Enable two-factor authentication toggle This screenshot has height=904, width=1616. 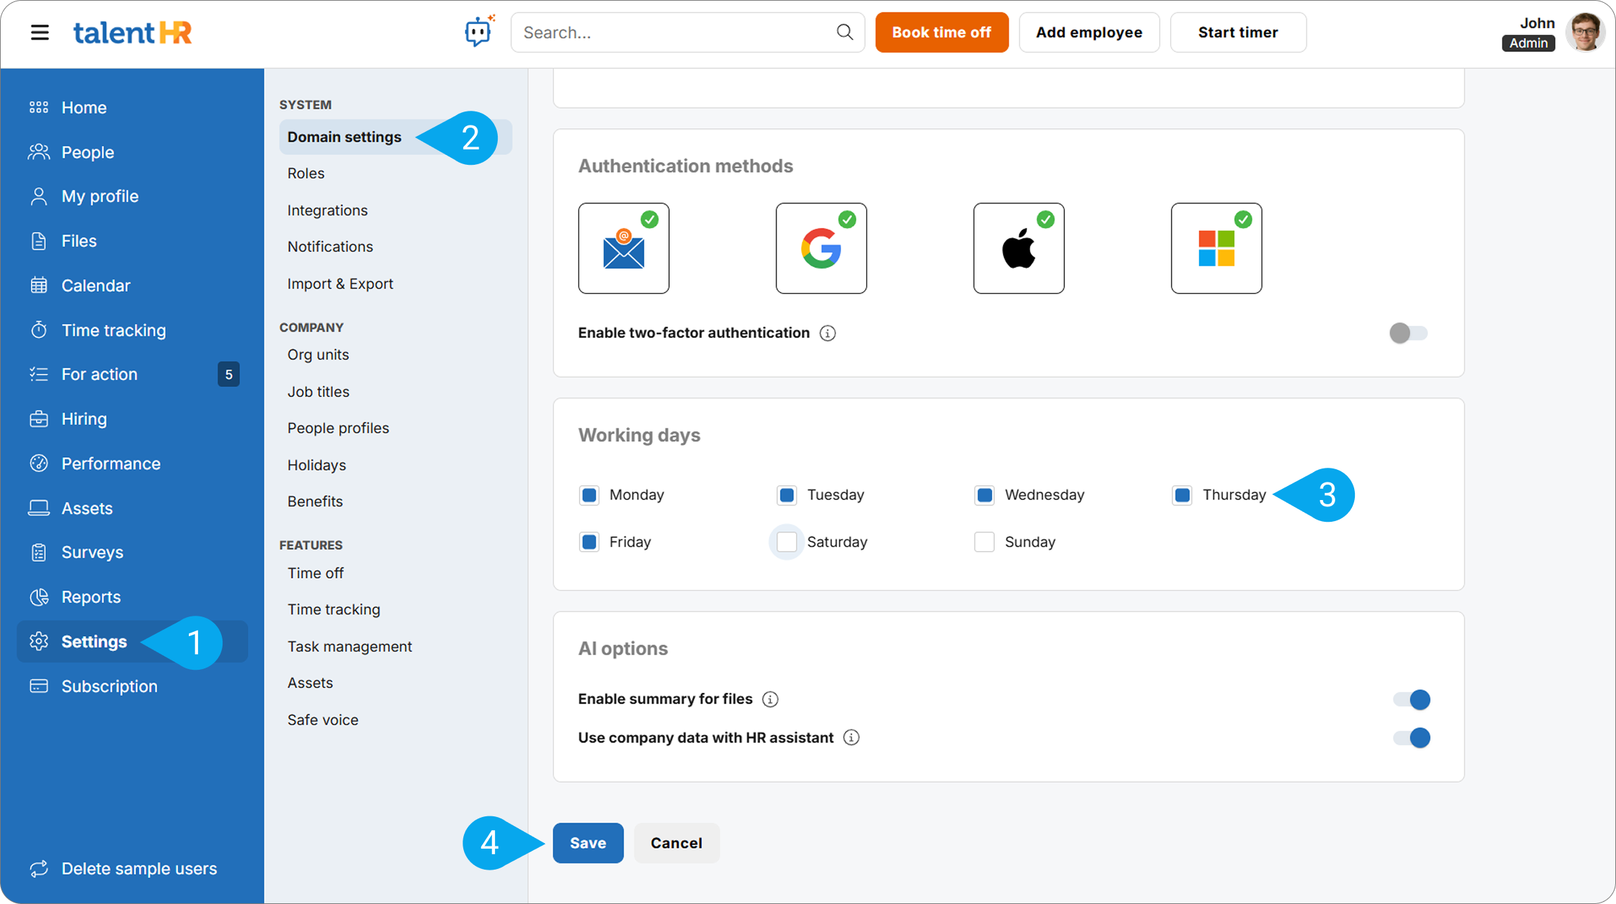click(x=1408, y=333)
